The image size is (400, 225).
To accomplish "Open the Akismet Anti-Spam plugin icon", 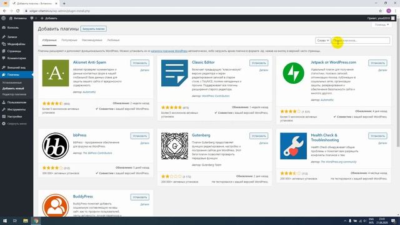I will (56, 73).
